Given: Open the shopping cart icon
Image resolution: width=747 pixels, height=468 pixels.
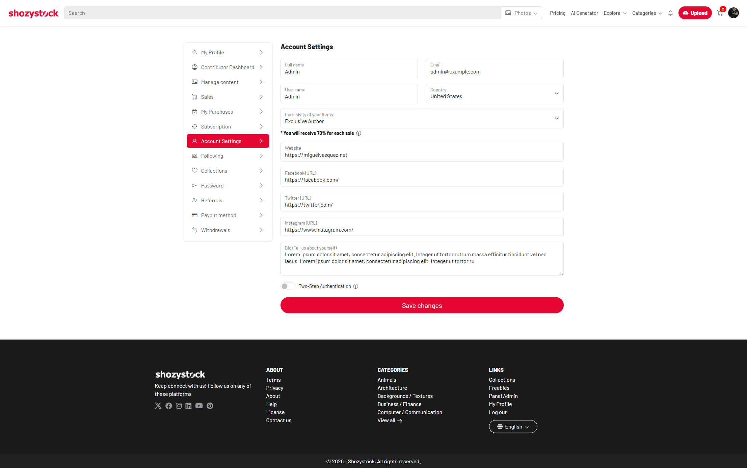Looking at the screenshot, I should click(720, 13).
